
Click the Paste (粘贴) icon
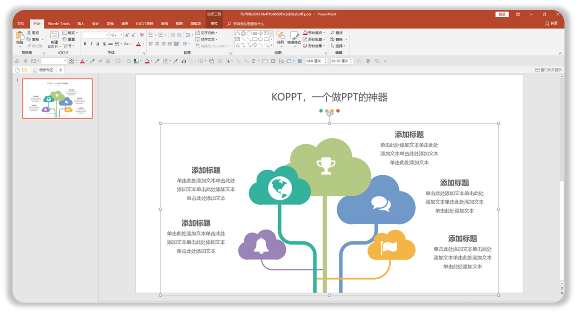pos(20,35)
